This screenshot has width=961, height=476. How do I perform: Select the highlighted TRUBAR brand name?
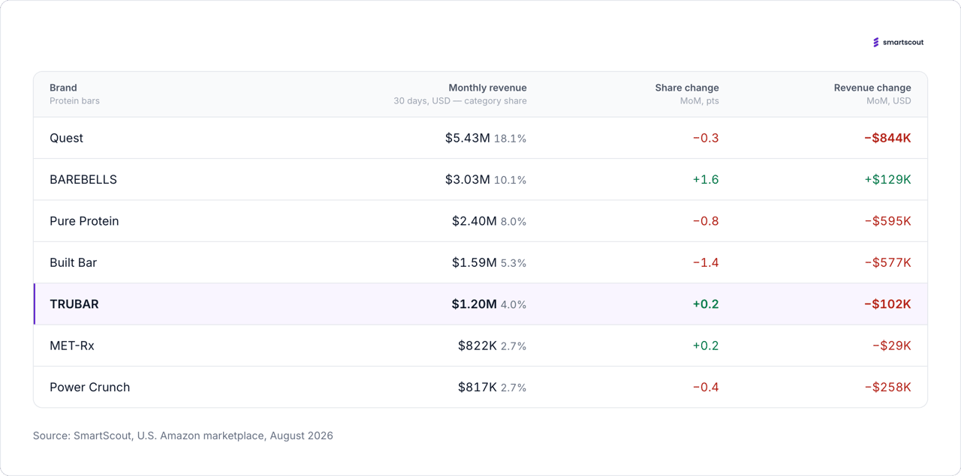pos(74,304)
